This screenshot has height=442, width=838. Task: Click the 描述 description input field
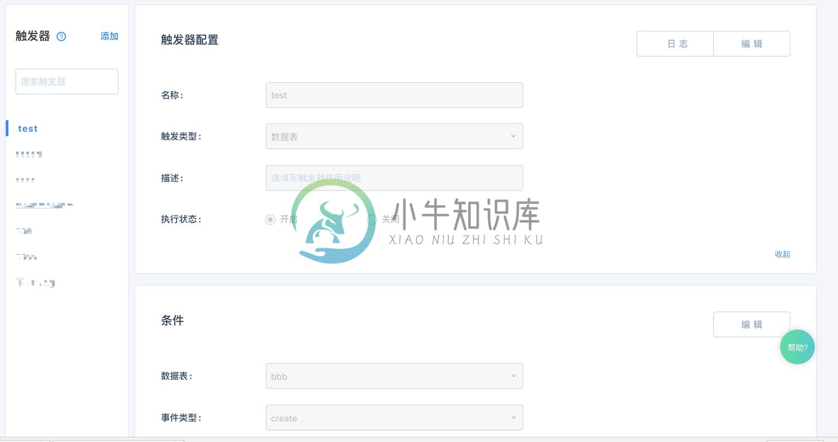click(x=394, y=178)
